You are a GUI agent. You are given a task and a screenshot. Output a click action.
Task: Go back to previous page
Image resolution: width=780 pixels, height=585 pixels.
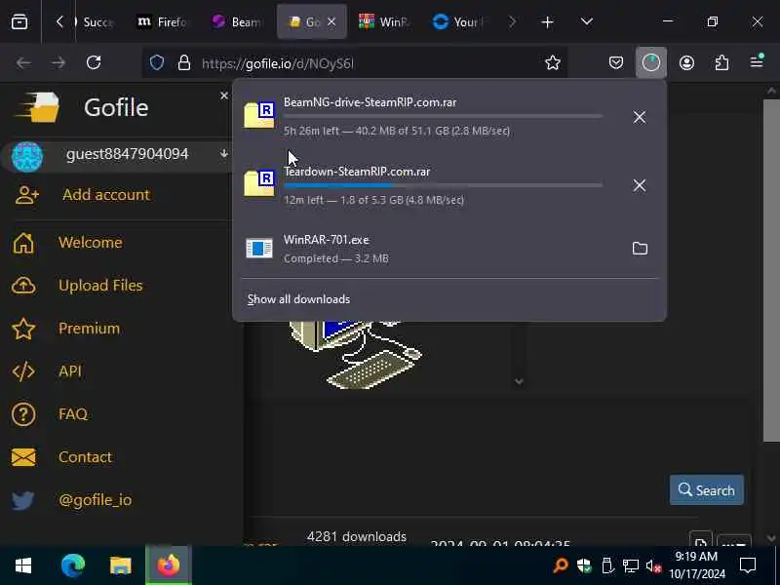point(23,62)
